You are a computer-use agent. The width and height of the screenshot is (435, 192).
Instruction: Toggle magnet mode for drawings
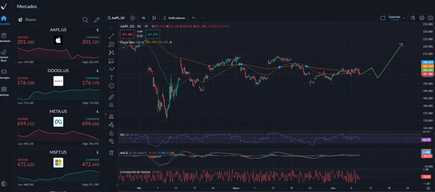(x=111, y=116)
